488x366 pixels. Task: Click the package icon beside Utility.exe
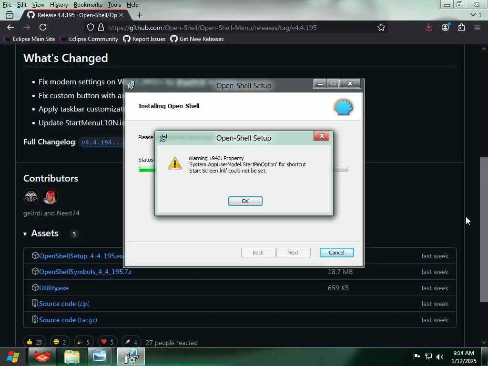[35, 287]
